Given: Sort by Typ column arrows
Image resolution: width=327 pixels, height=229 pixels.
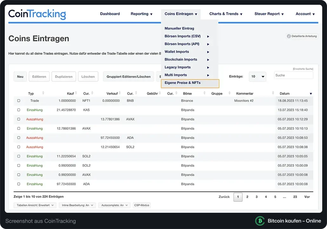Looking at the screenshot, I should click(x=43, y=93).
